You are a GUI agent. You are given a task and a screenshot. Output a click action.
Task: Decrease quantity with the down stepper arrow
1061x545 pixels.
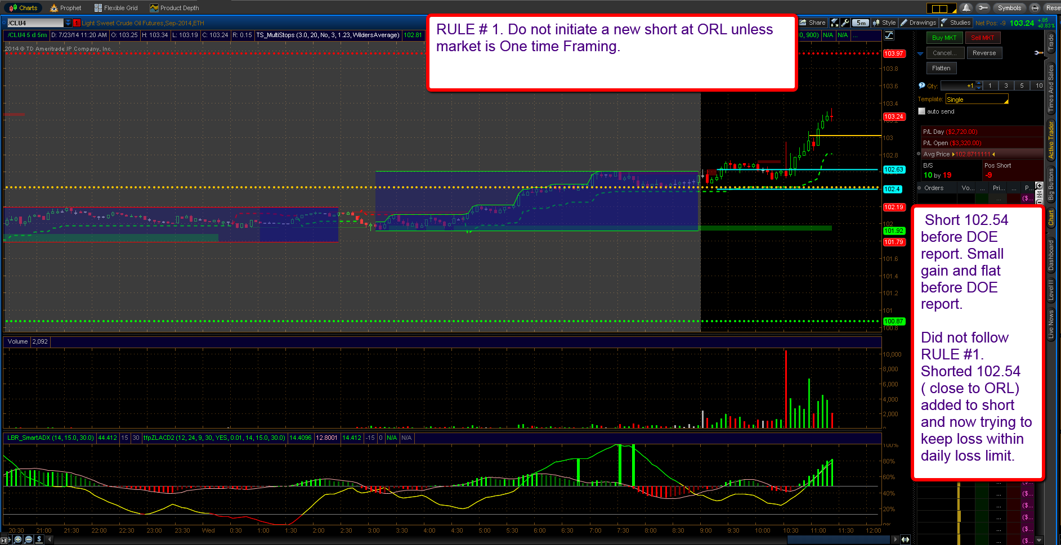click(979, 88)
